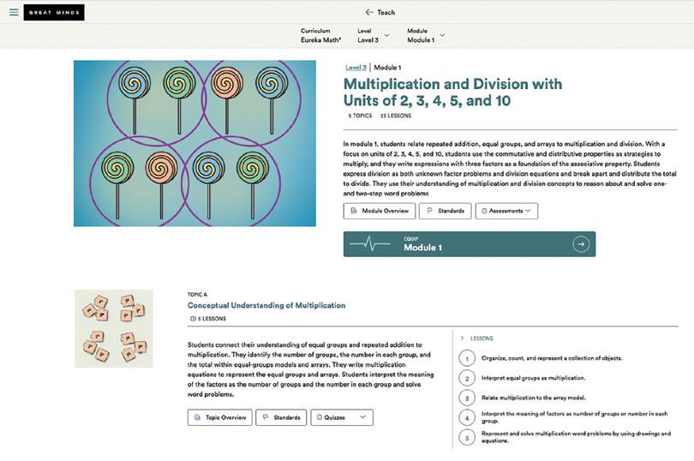Open lesson 2 circle number

(467, 378)
